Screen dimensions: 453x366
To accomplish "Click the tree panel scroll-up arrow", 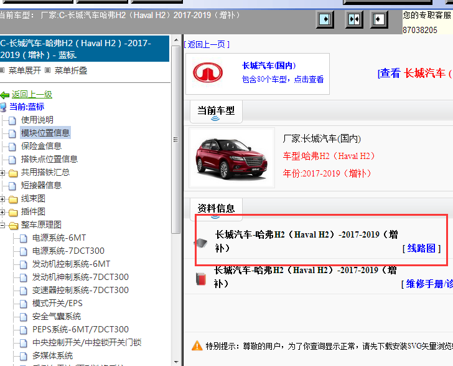I will 176,40.
